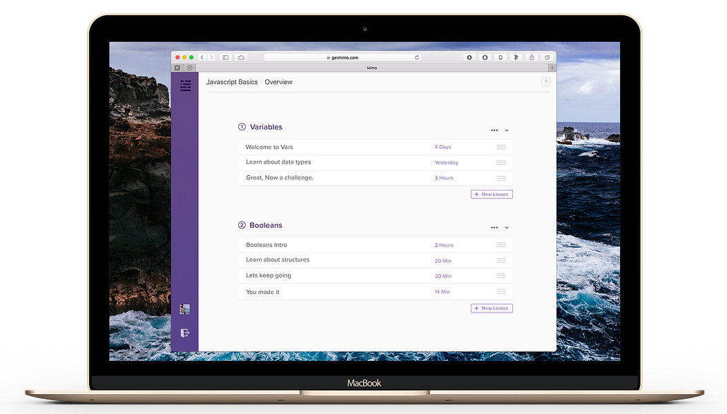The image size is (727, 414).
Task: Click the Overview breadcrumb
Action: 279,82
